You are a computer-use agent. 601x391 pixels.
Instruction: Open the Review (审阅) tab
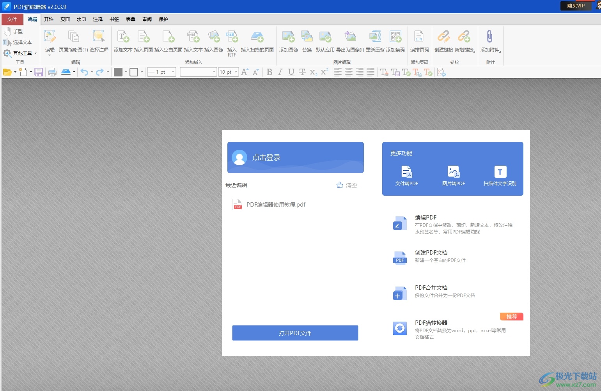click(147, 19)
